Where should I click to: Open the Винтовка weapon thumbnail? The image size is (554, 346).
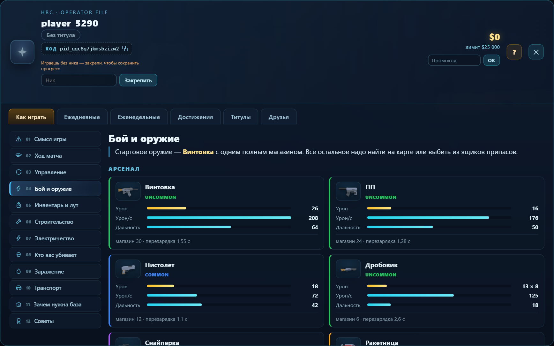pos(128,191)
